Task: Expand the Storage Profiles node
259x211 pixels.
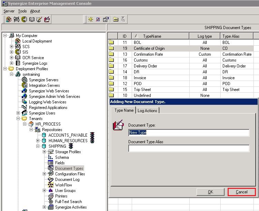Action: pos(44,152)
